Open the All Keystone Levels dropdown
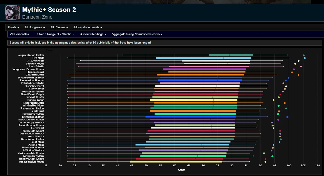The height and width of the screenshot is (176, 324). click(x=88, y=27)
